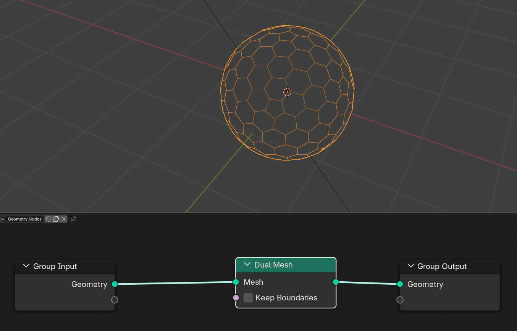This screenshot has width=517, height=331.
Task: Collapse the Group Input node
Action: click(x=26, y=266)
